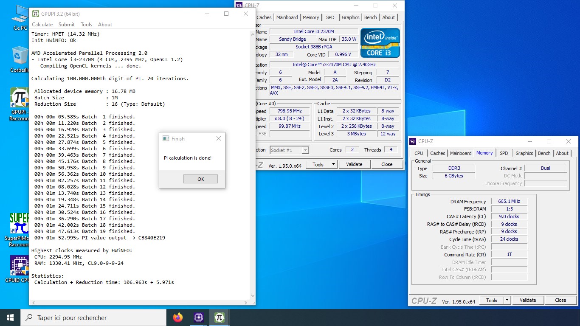Switch to Bench tab in CPU-Z CPU window

(x=371, y=17)
